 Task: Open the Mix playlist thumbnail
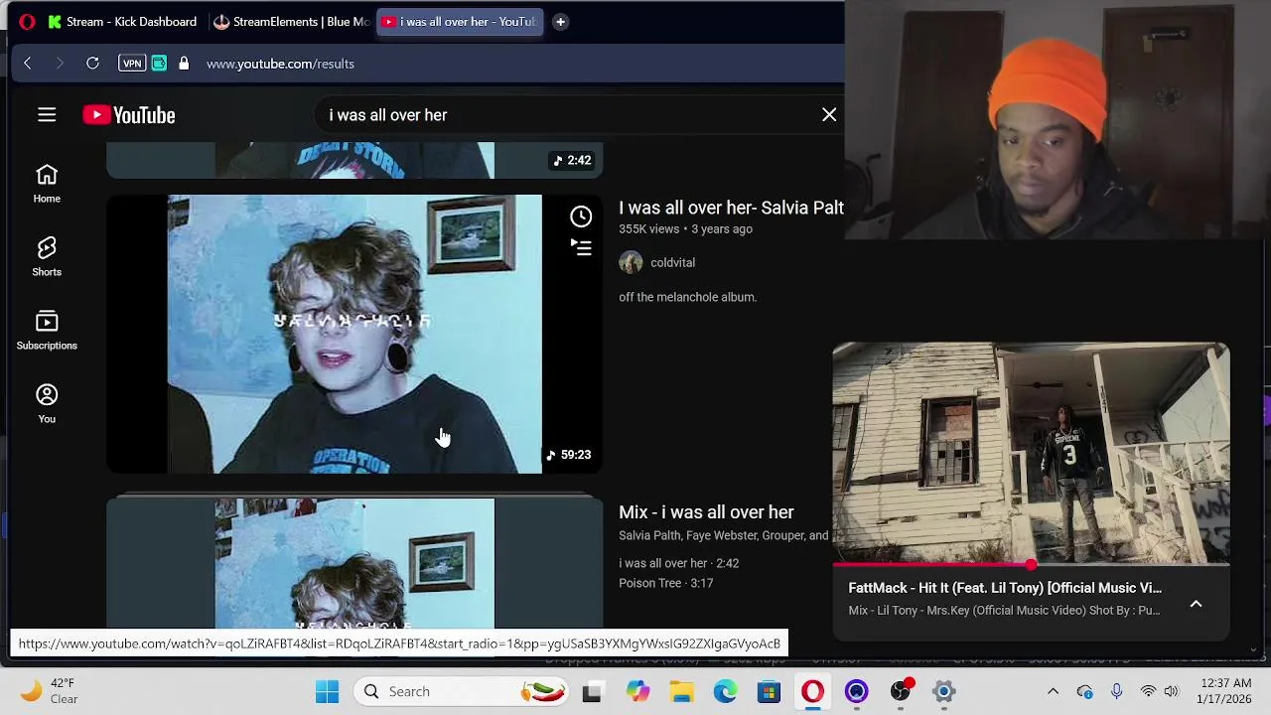pyautogui.click(x=354, y=563)
